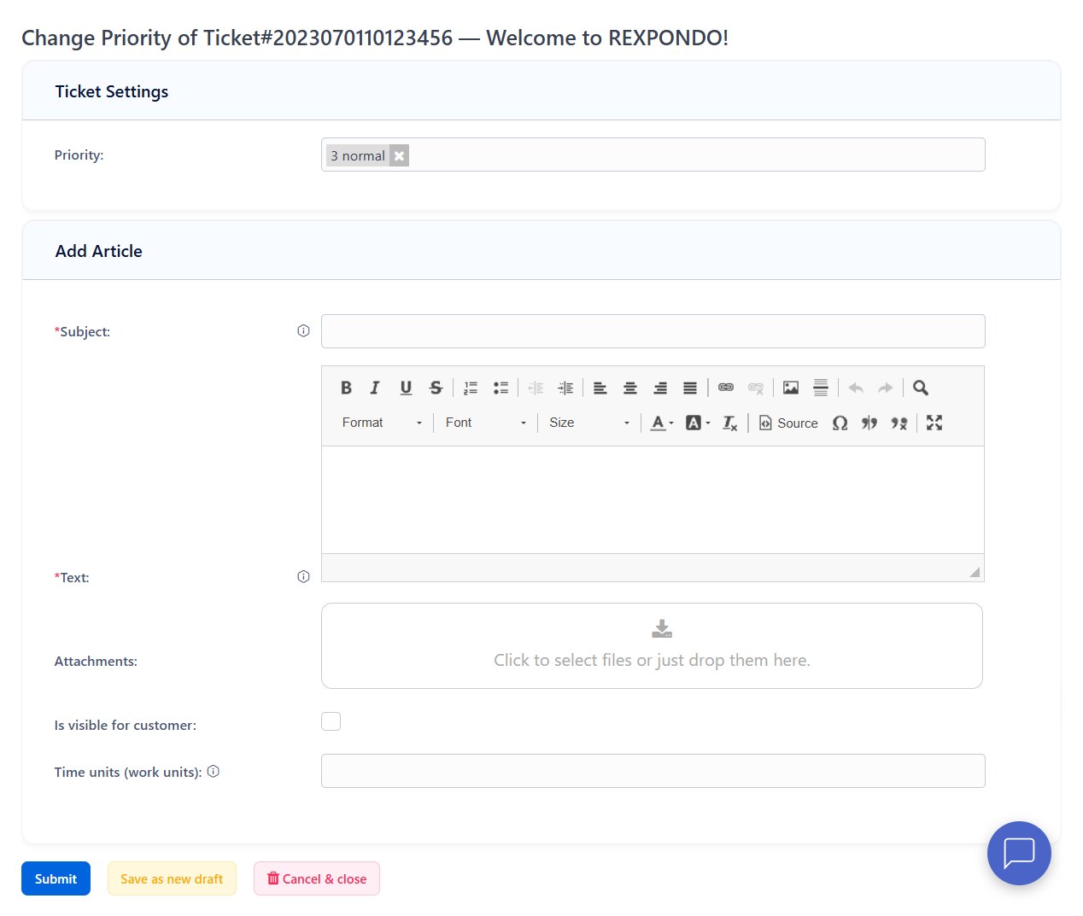This screenshot has height=916, width=1083.
Task: Center align text
Action: click(x=630, y=388)
